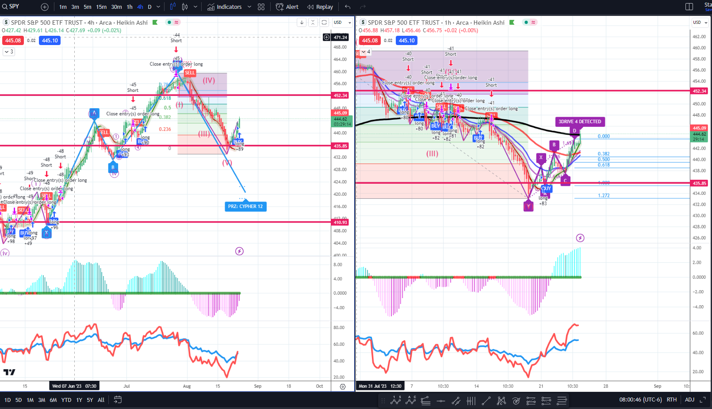This screenshot has height=409, width=712.
Task: Select Elliott correction wave (ABC) tool
Action: click(411, 401)
